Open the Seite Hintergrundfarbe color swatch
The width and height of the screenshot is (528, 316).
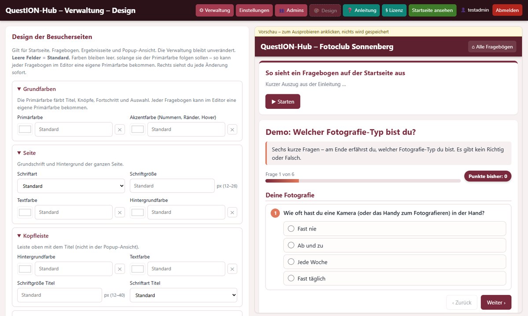coord(138,212)
